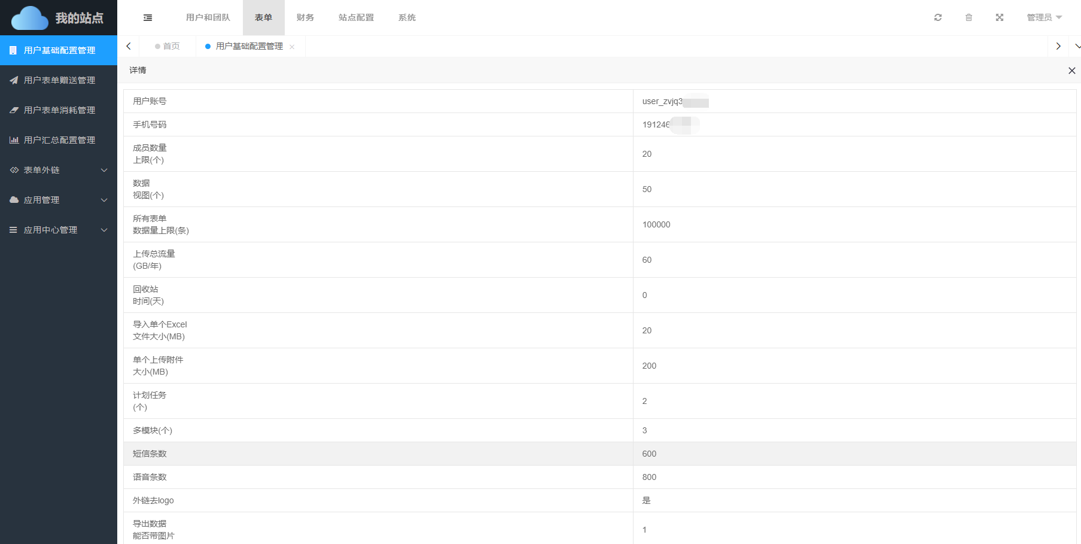Click the trash clear-cache icon
Viewport: 1081px width, 544px height.
click(969, 18)
